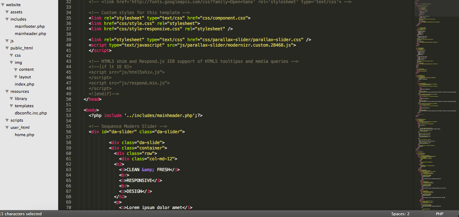Click the css/style.css href text
This screenshot has height=217, width=459.
click(135, 23)
